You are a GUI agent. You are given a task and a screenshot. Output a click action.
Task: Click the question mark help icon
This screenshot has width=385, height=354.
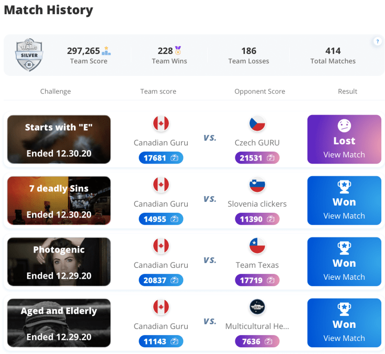tap(377, 42)
